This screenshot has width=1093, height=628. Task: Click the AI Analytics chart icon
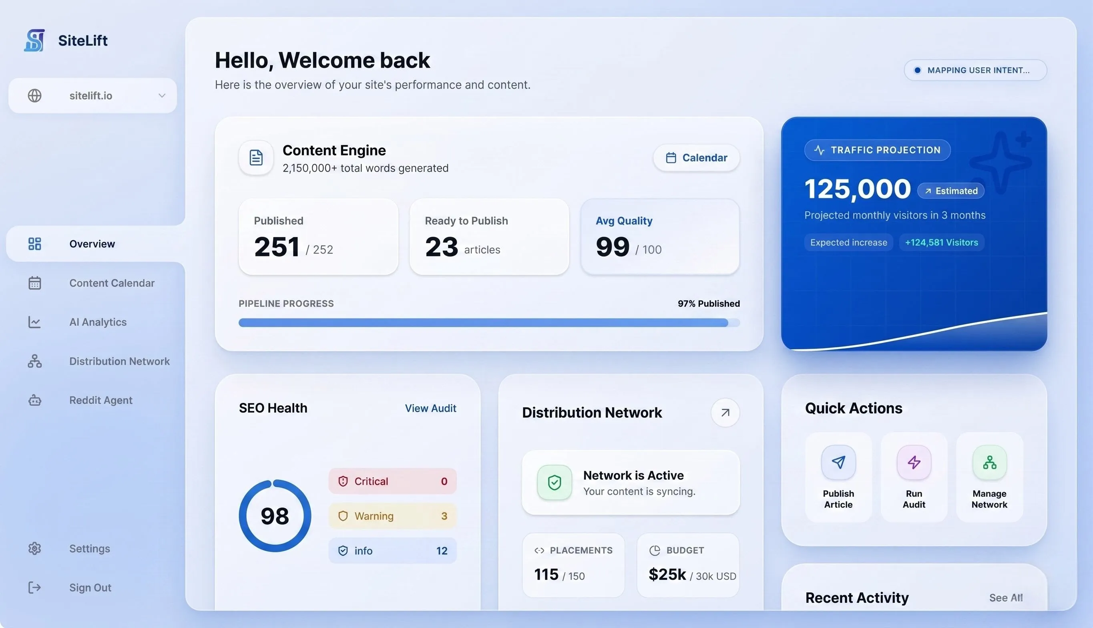point(34,322)
